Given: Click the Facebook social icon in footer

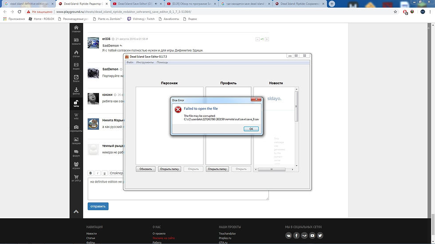Looking at the screenshot, I should pyautogui.click(x=297, y=236).
